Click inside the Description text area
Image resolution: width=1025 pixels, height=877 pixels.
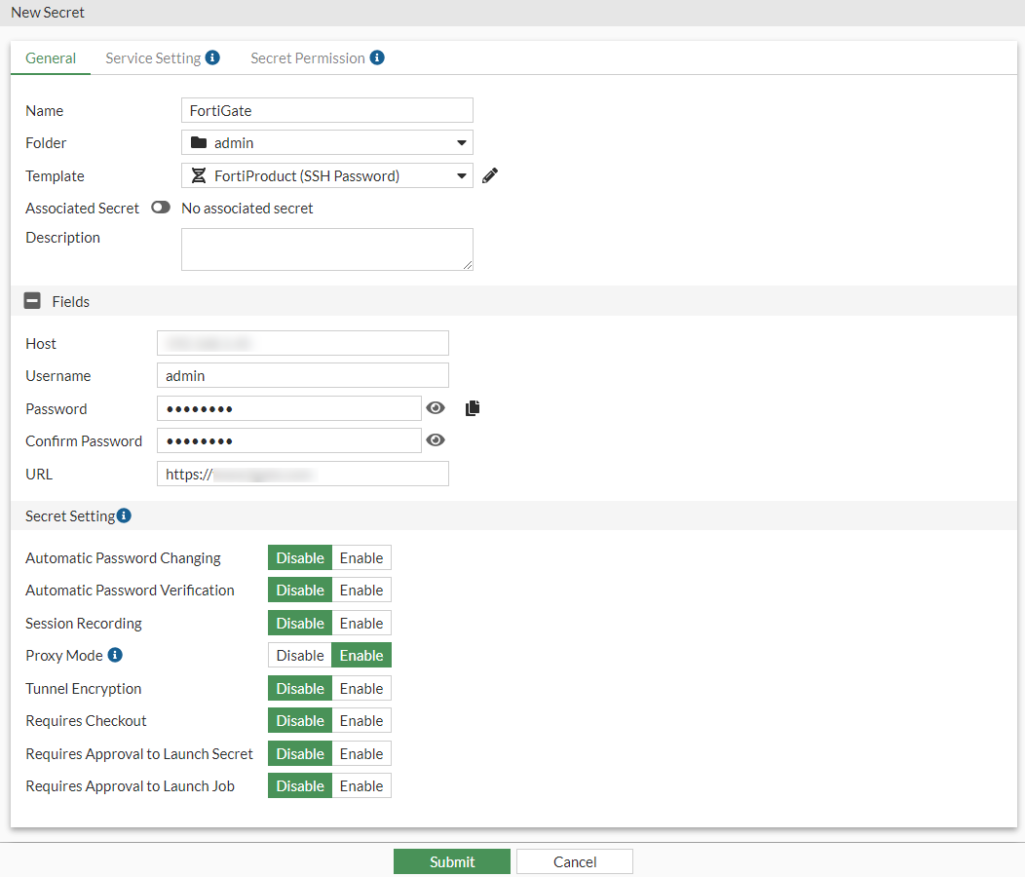click(x=326, y=248)
